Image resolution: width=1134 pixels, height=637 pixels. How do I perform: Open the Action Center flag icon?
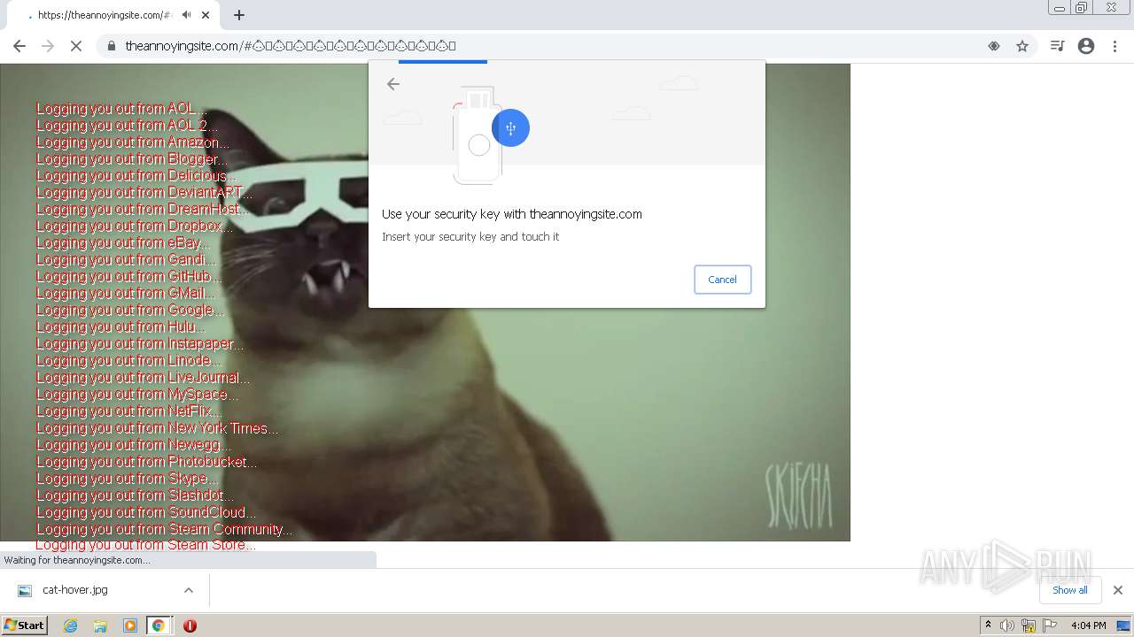click(x=1050, y=625)
